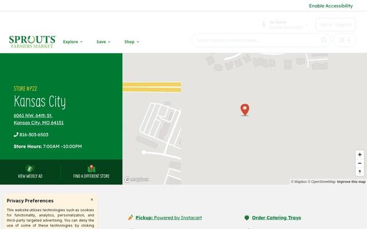Image resolution: width=367 pixels, height=229 pixels.
Task: Open the In-Store shopping mode selector
Action: (286, 25)
